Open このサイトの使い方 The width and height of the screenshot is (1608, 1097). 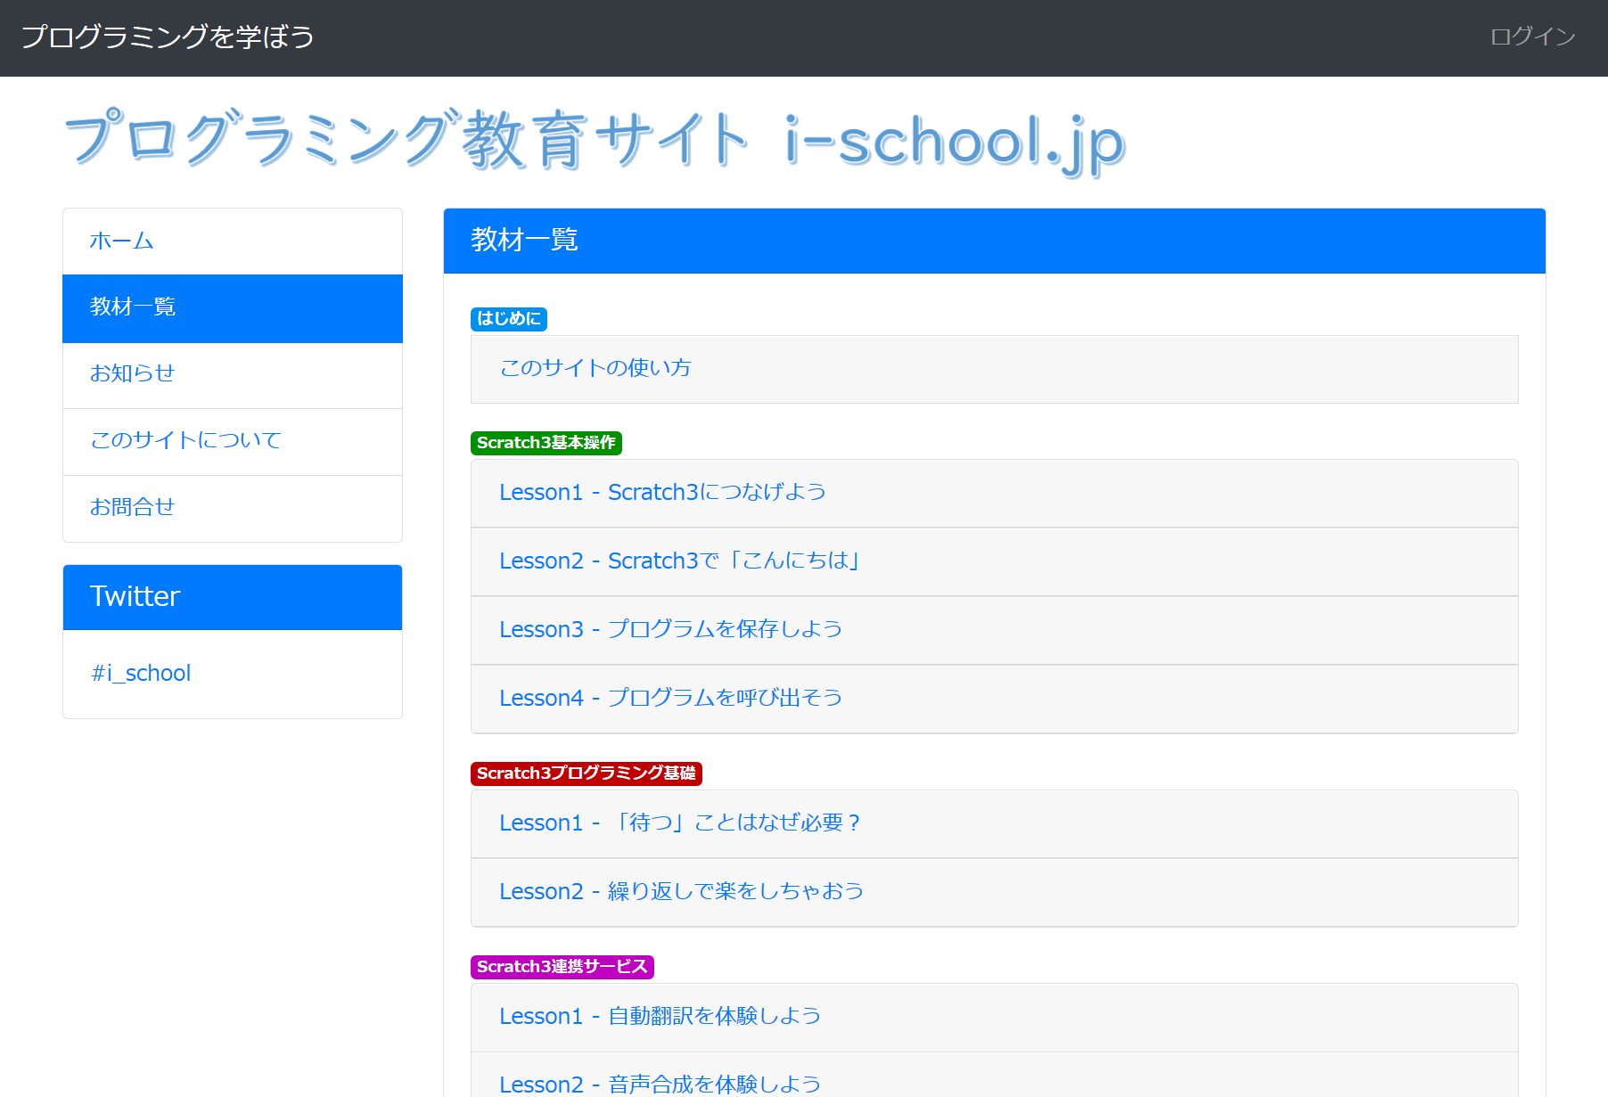coord(995,369)
